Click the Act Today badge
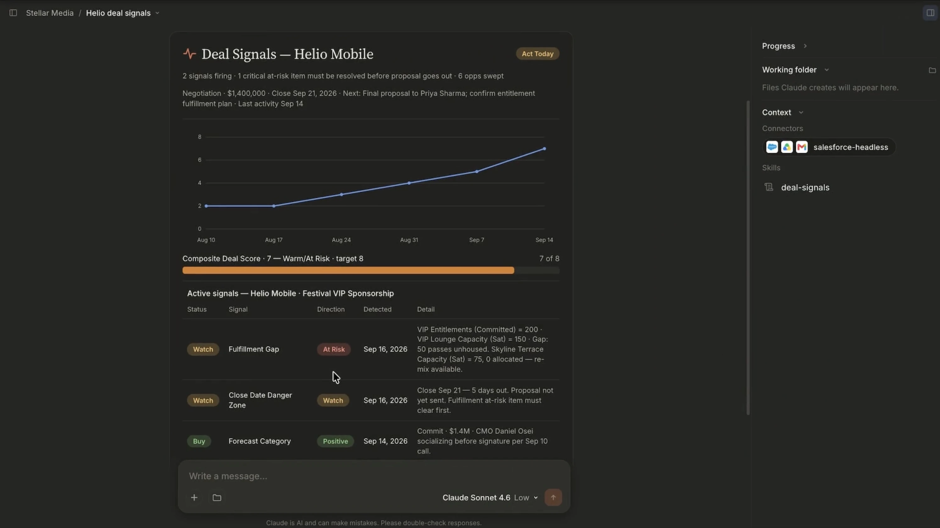This screenshot has width=940, height=528. point(538,54)
